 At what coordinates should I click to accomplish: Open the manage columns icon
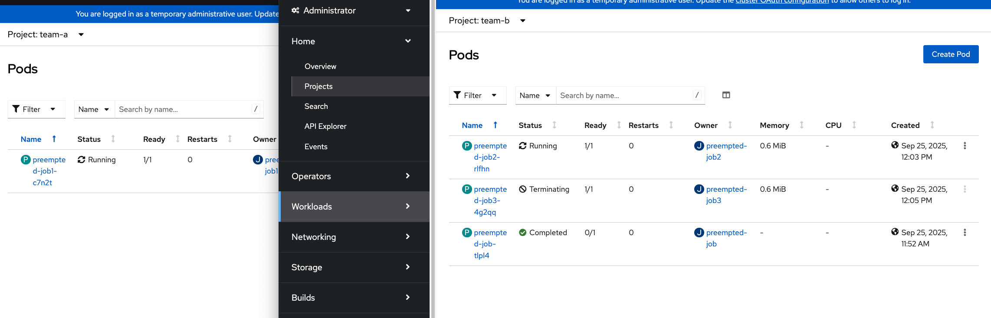726,95
